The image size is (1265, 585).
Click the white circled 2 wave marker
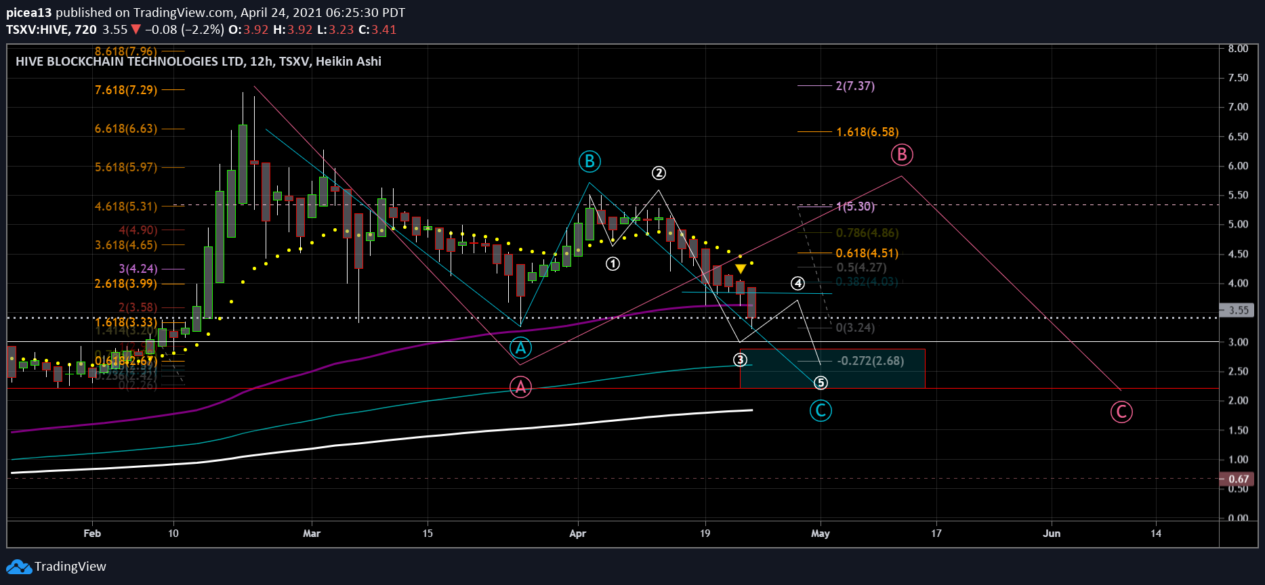[659, 173]
